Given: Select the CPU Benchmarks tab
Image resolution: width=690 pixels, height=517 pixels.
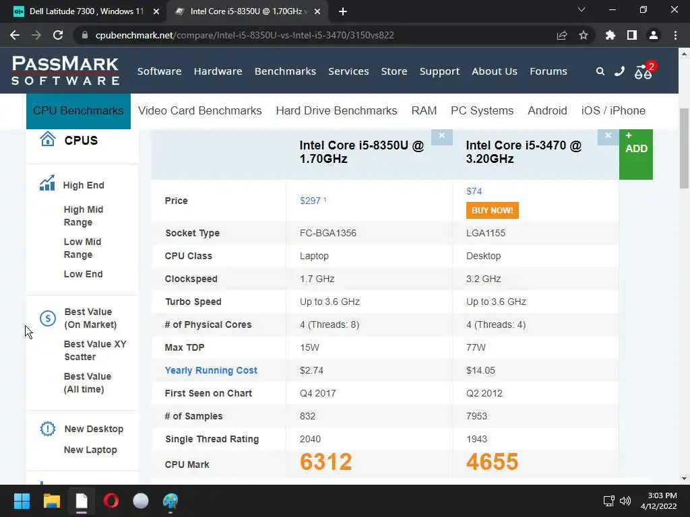Looking at the screenshot, I should [x=78, y=111].
